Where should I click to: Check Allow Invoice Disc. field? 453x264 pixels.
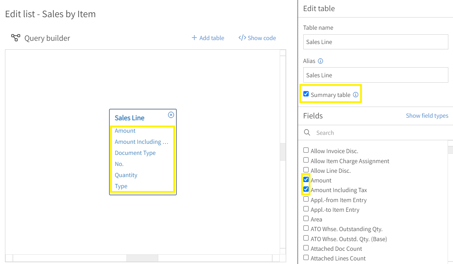tap(306, 150)
